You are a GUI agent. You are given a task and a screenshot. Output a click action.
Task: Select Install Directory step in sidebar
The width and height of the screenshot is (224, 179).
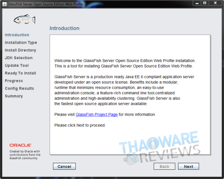[20, 50]
